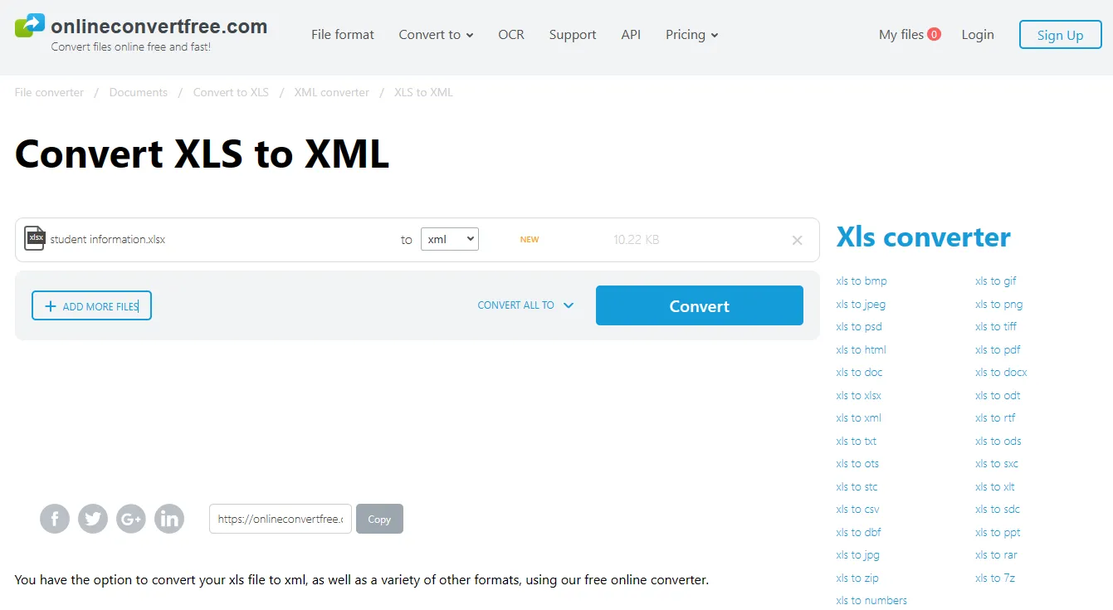Click the onlineconvertfree.com logo icon
The image size is (1113, 610).
click(x=30, y=25)
